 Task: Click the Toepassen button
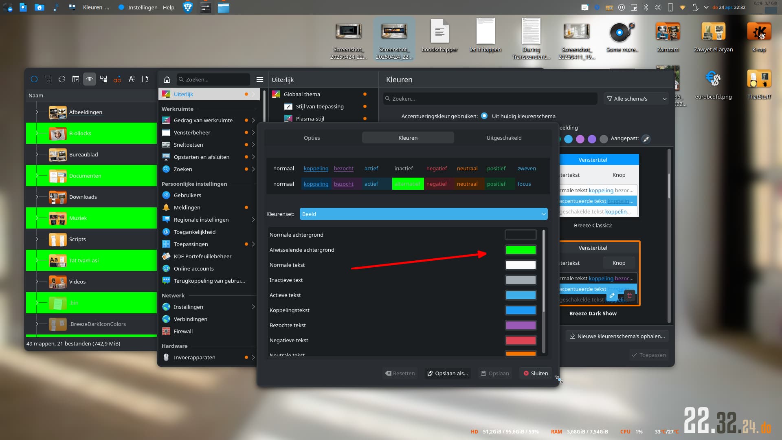649,355
